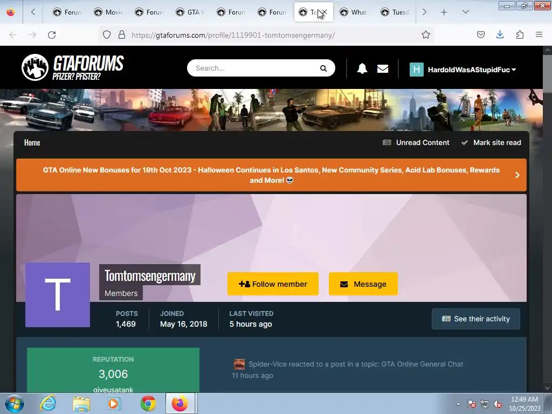Open the tracking protection shield icon
The width and height of the screenshot is (552, 414).
tap(107, 34)
